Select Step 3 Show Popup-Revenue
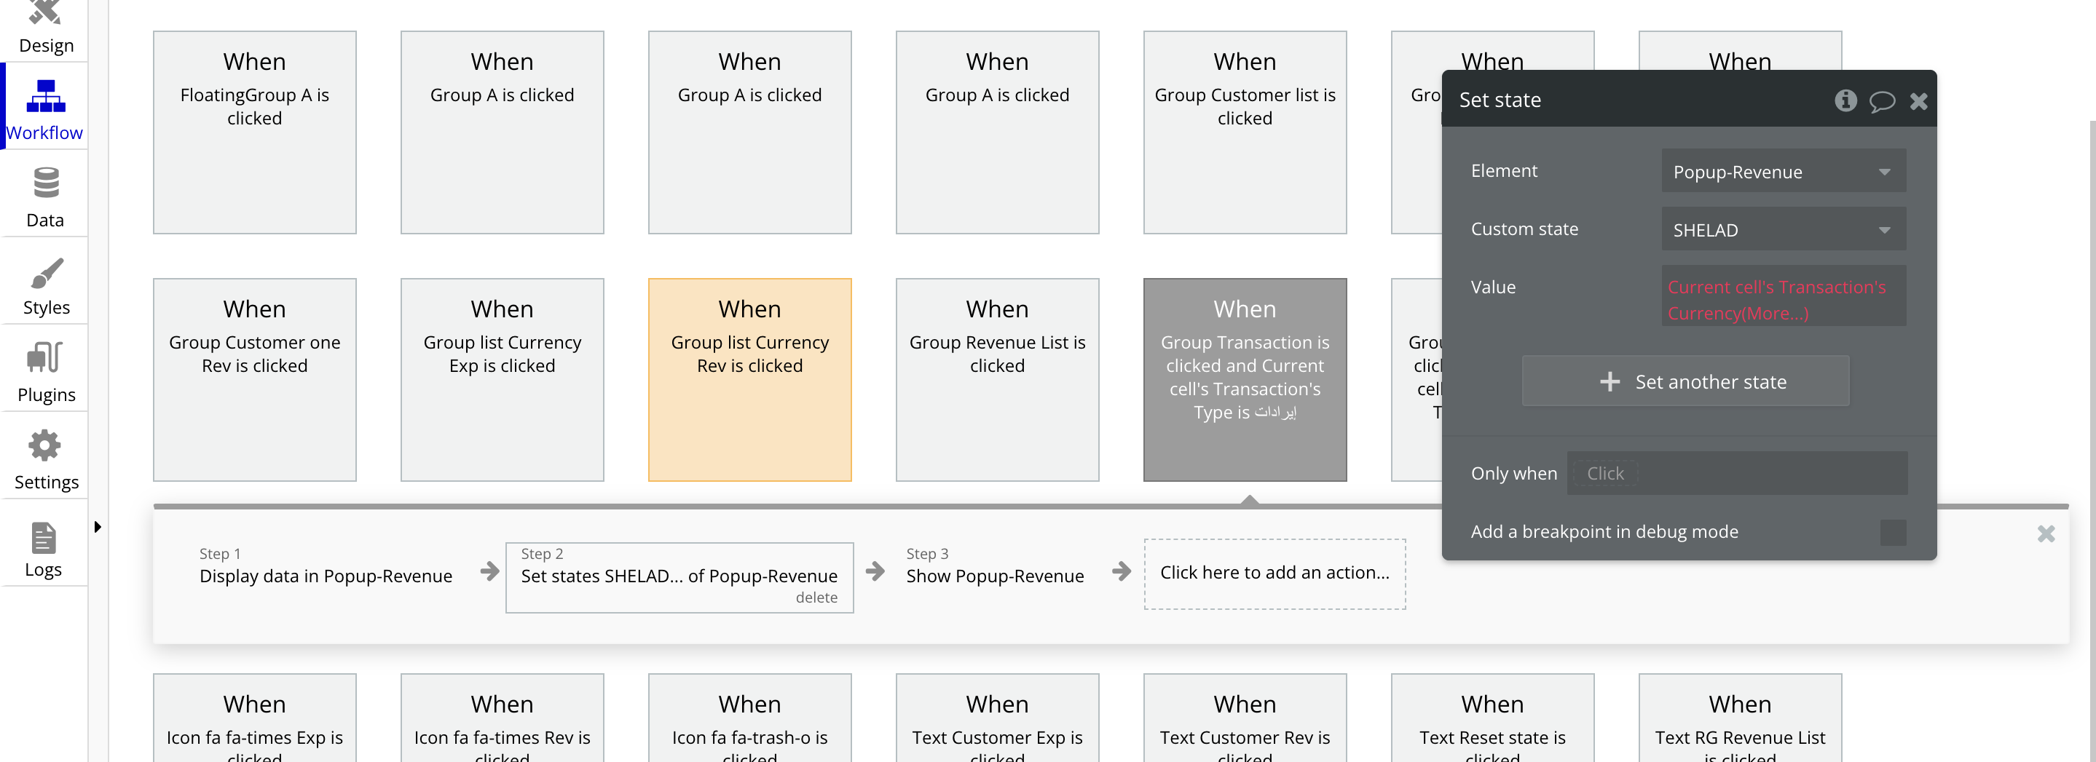 coord(994,566)
